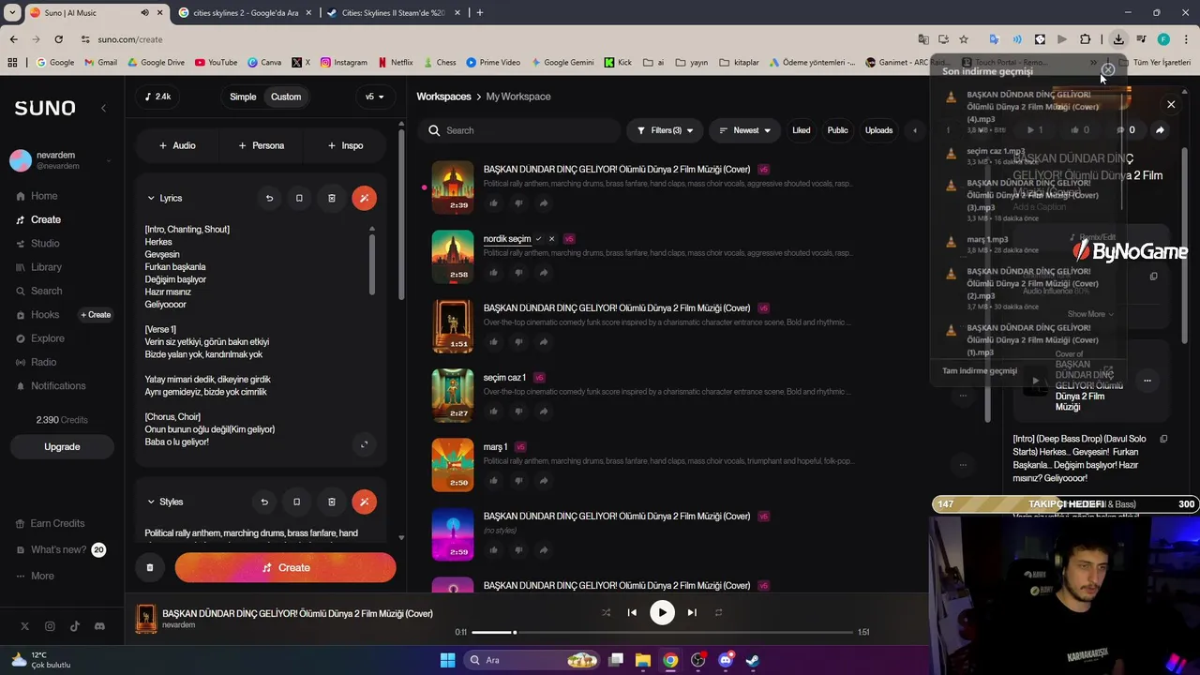1200x675 pixels.
Task: Open the TikTok link in sidebar footer
Action: (75, 626)
